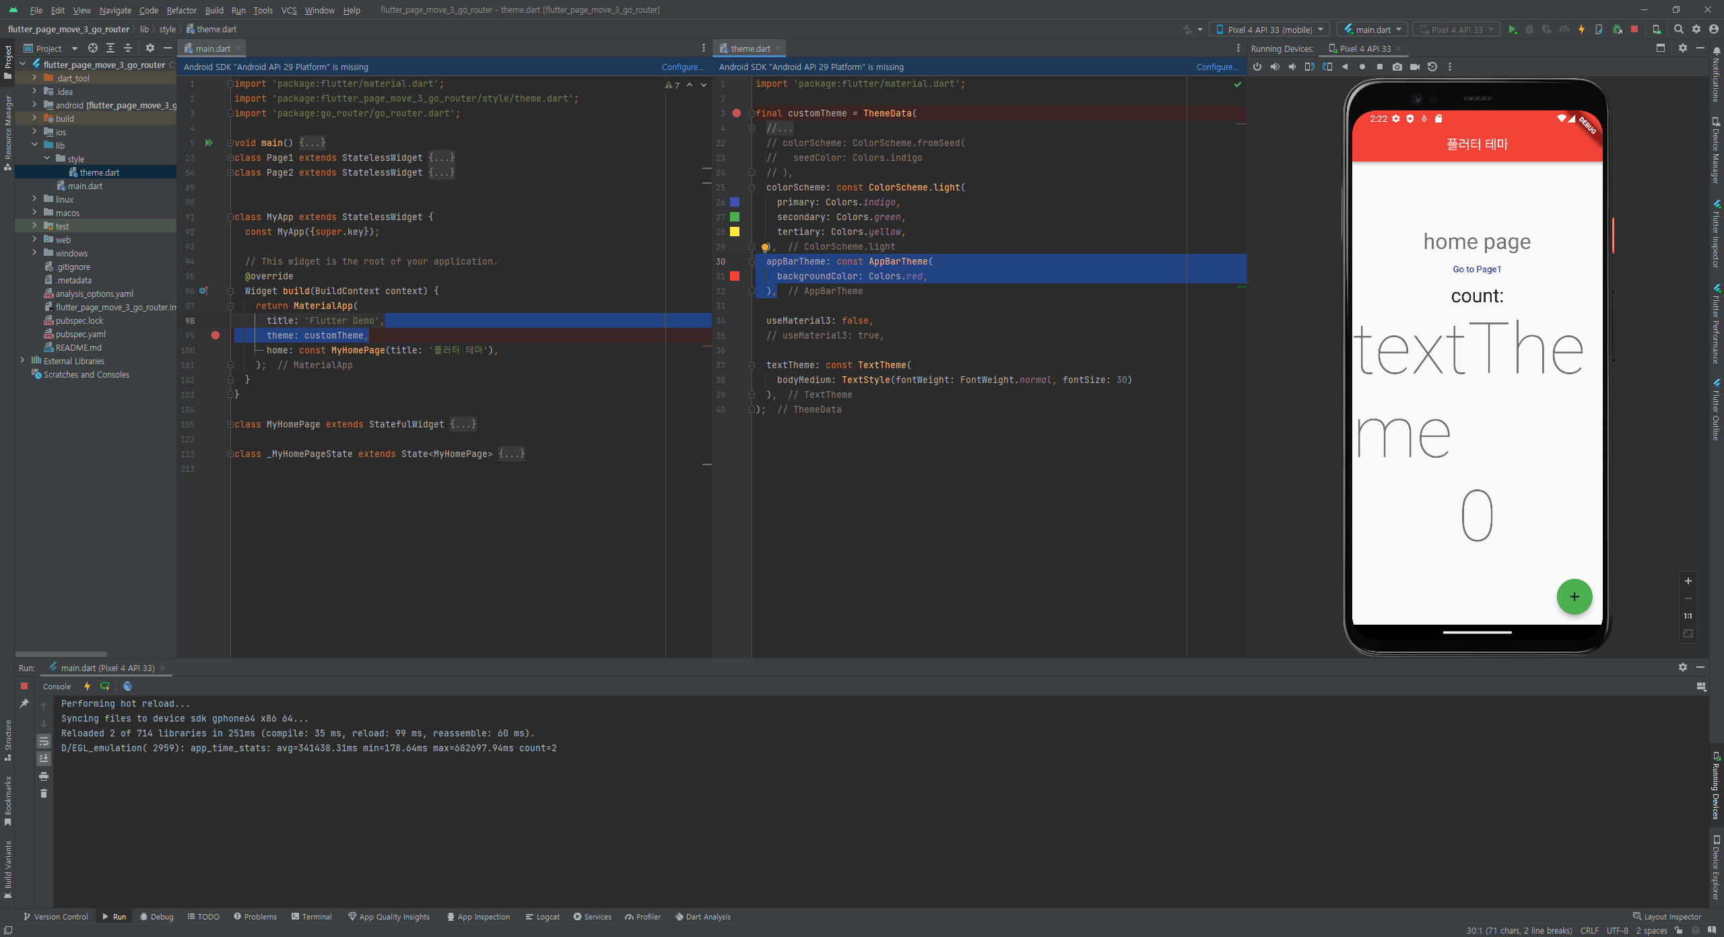
Task: Switch to the main.dart editor tab
Action: pyautogui.click(x=212, y=48)
